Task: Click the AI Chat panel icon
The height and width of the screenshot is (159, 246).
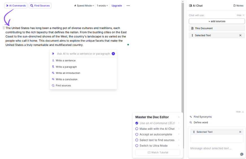Action: tap(190, 6)
